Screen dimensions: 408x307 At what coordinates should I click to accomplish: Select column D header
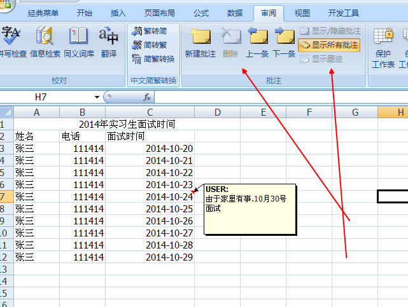tap(217, 113)
